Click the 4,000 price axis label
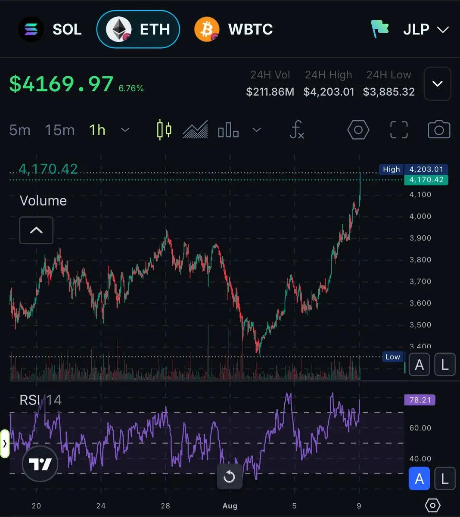 (x=420, y=216)
